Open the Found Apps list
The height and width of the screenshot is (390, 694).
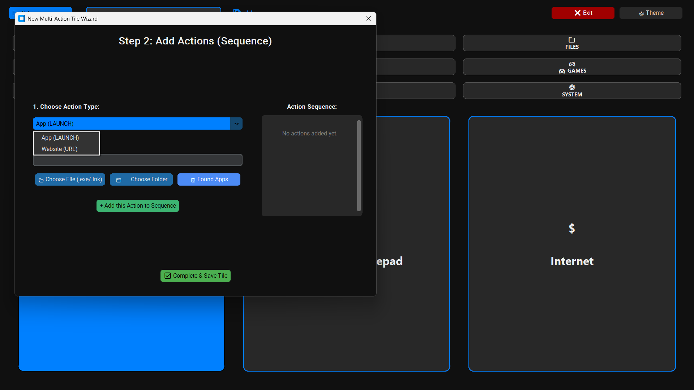tap(209, 179)
